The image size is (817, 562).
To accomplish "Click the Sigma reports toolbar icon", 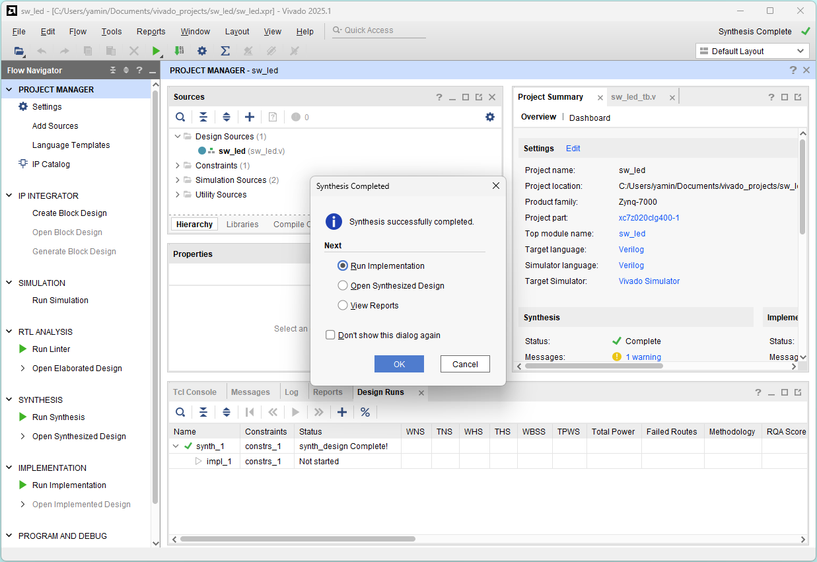I will point(225,51).
